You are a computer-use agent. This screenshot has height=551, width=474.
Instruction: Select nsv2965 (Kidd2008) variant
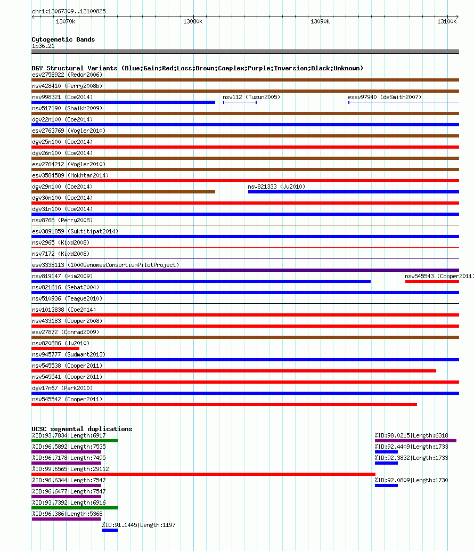[x=61, y=243]
